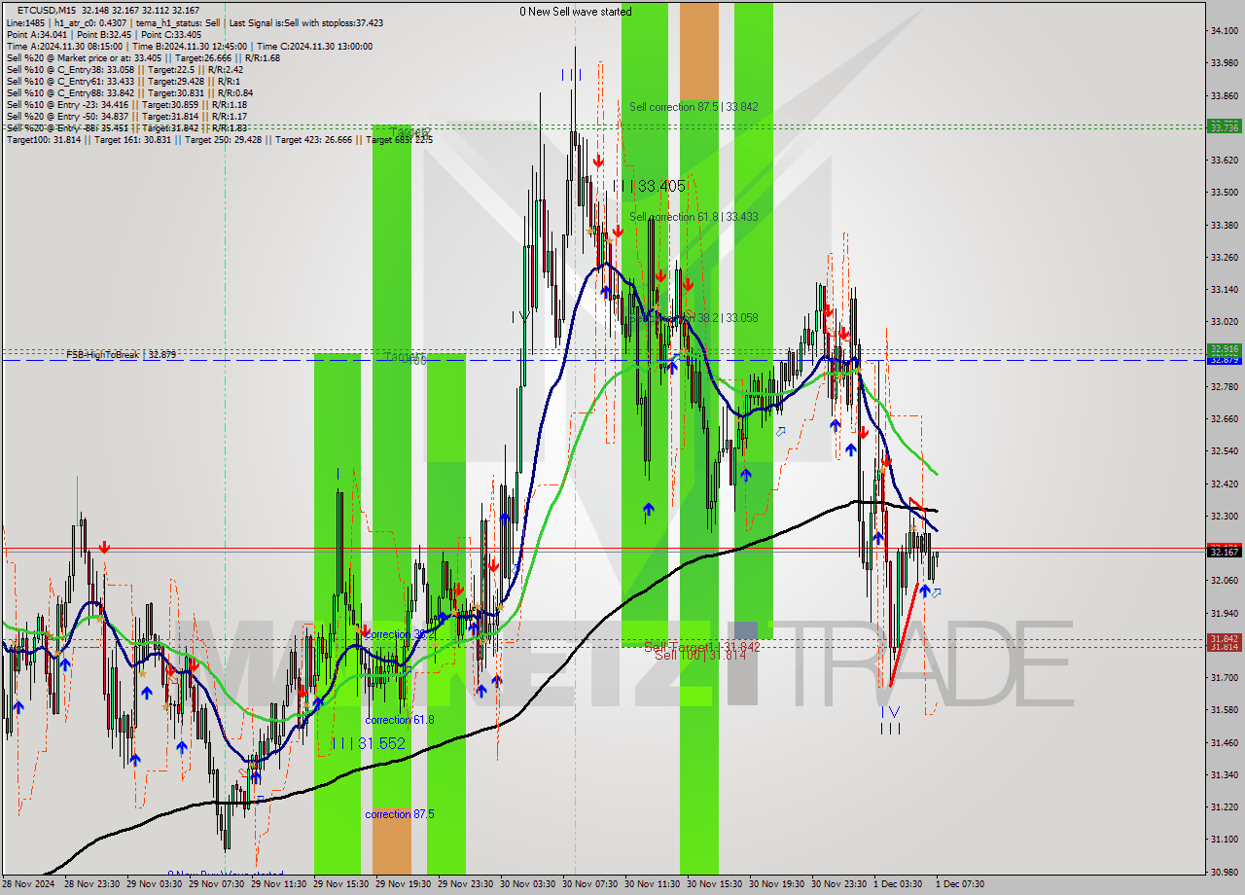
Task: Click '1 Dec 03:30' on the time axis
Action: point(898,883)
